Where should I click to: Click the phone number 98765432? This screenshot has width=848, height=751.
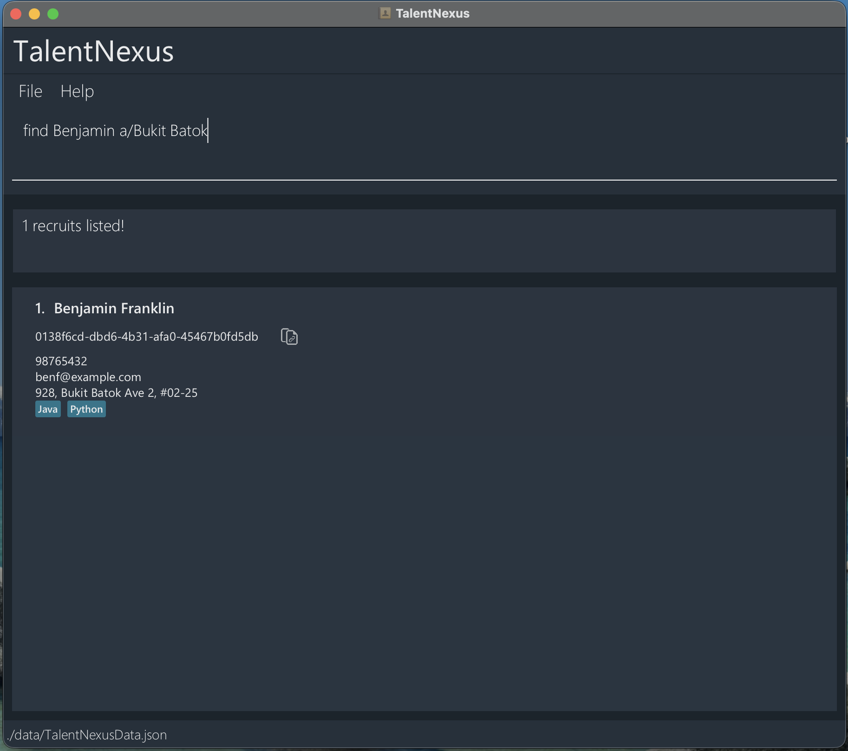tap(61, 361)
